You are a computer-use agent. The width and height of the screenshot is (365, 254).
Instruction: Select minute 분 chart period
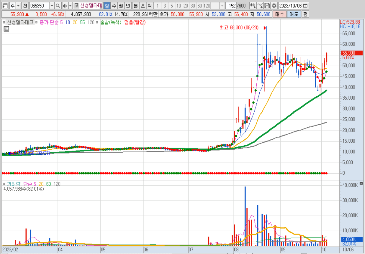tap(135, 6)
